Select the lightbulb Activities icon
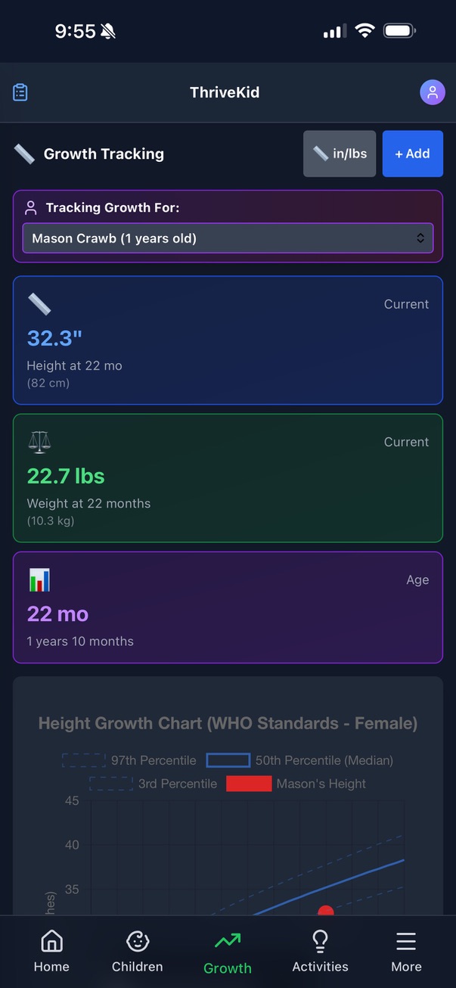This screenshot has height=988, width=456. [x=320, y=940]
